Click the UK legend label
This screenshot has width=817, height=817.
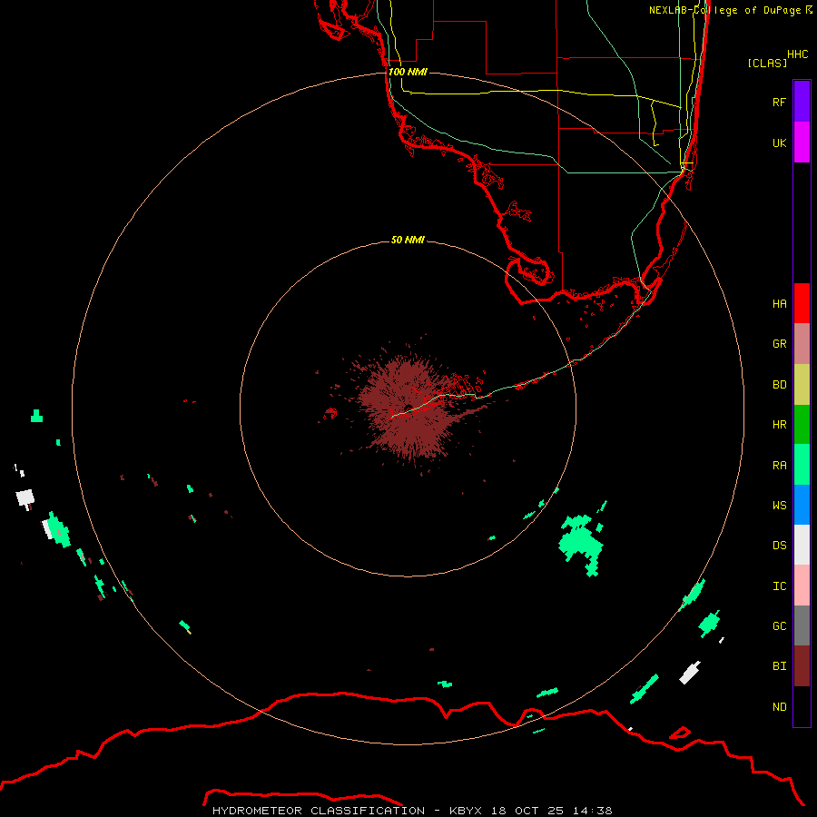click(x=779, y=143)
